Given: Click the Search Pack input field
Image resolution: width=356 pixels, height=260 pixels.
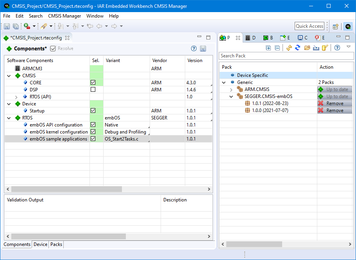Looking at the screenshot, I should 285,56.
